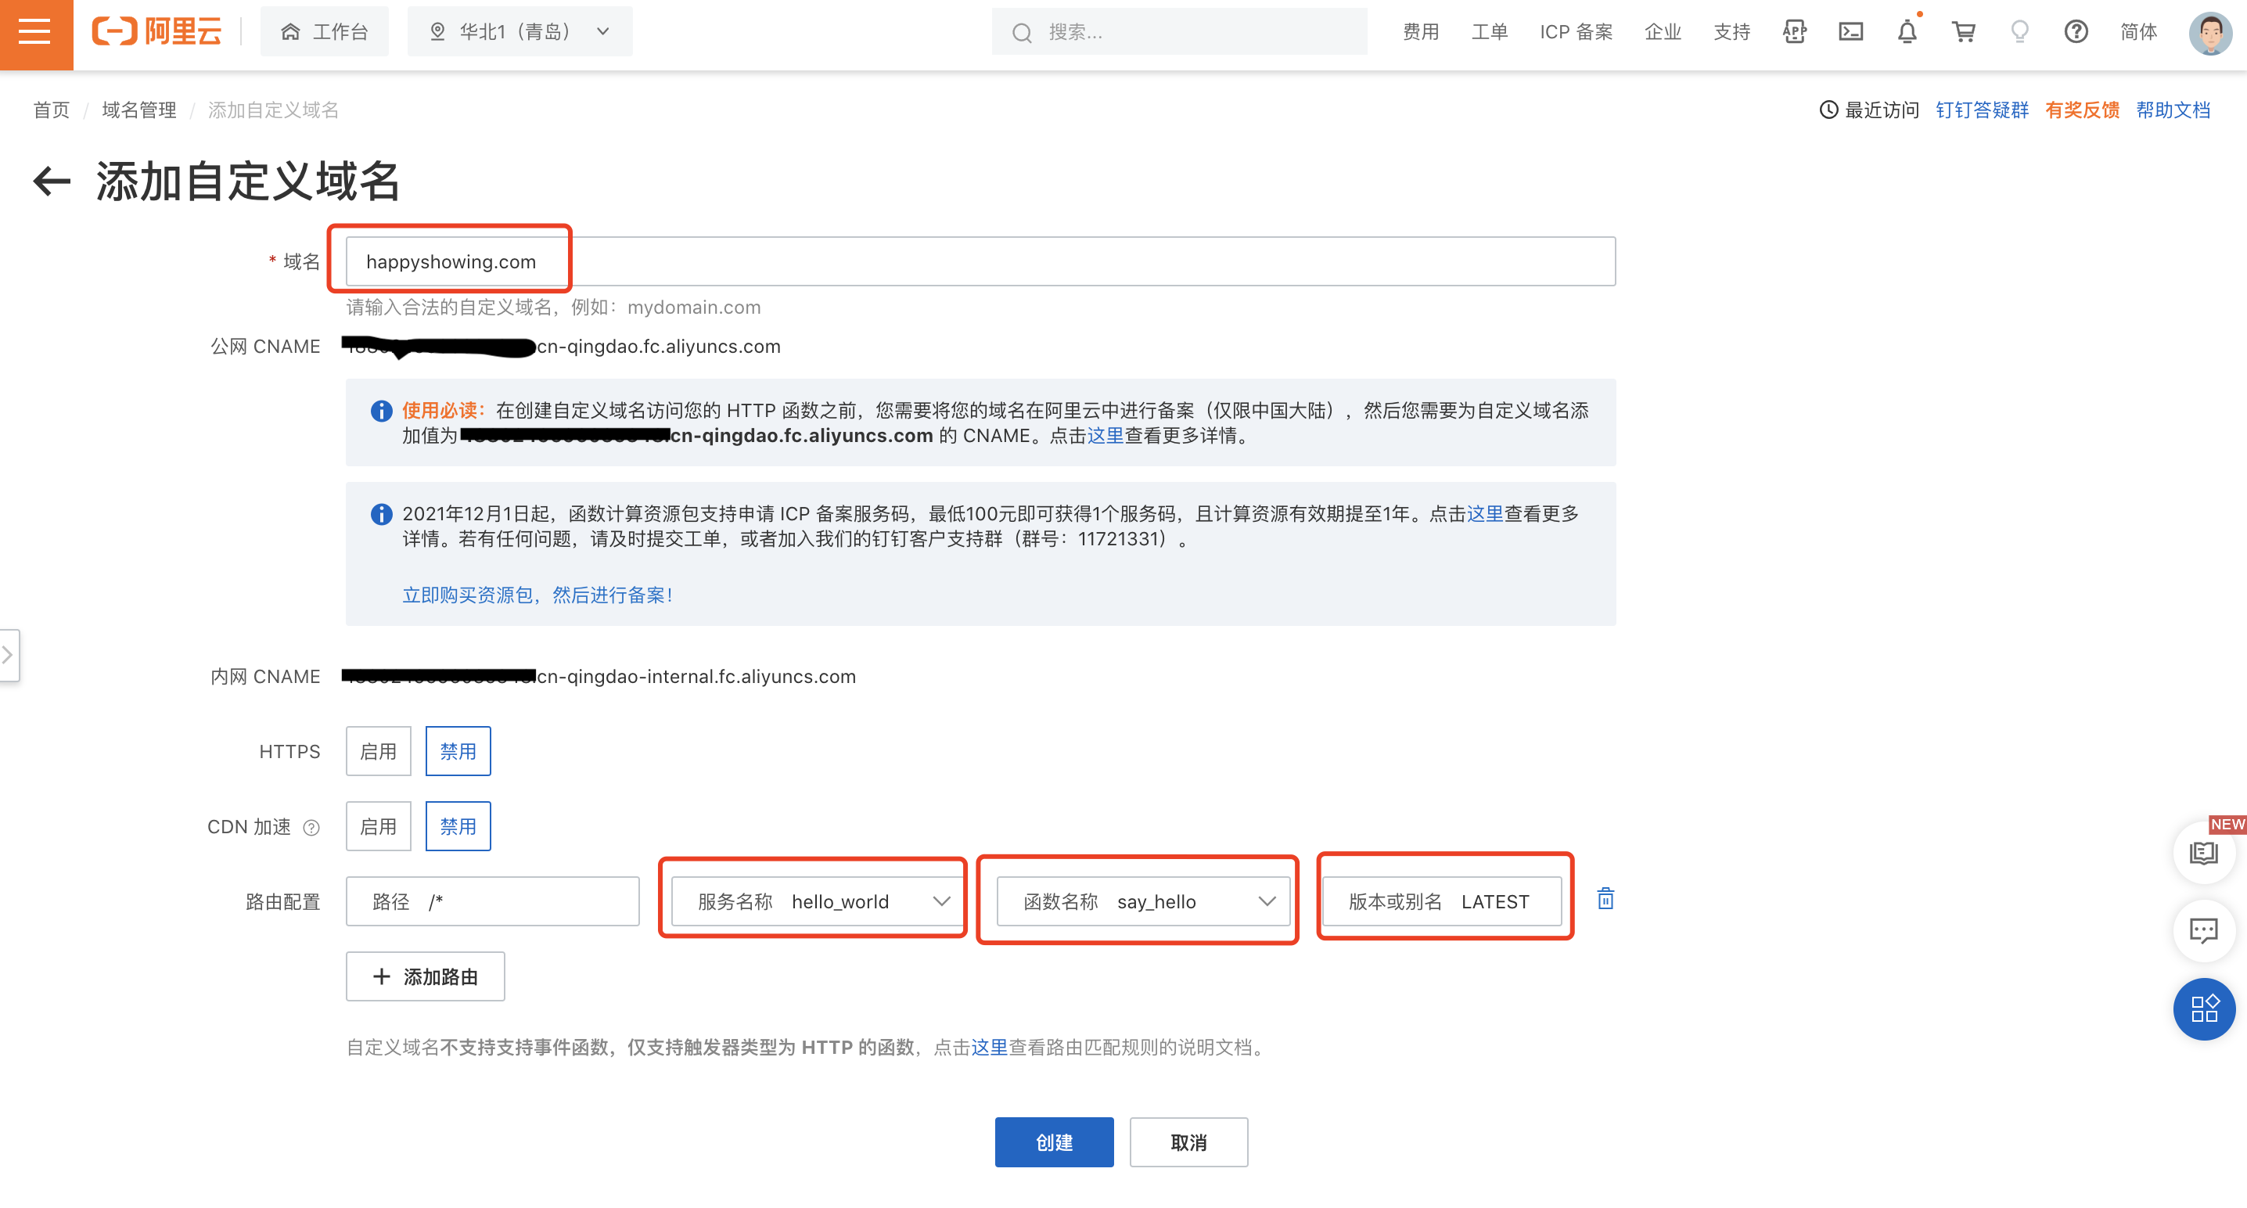Click the 路径 route path field
The image size is (2247, 1208).
coord(492,901)
